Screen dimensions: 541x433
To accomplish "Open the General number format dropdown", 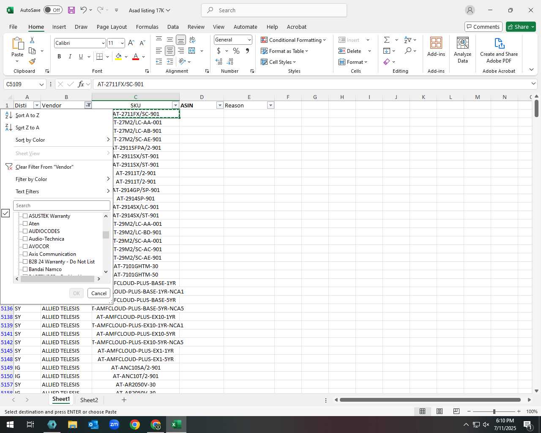I will tap(249, 40).
